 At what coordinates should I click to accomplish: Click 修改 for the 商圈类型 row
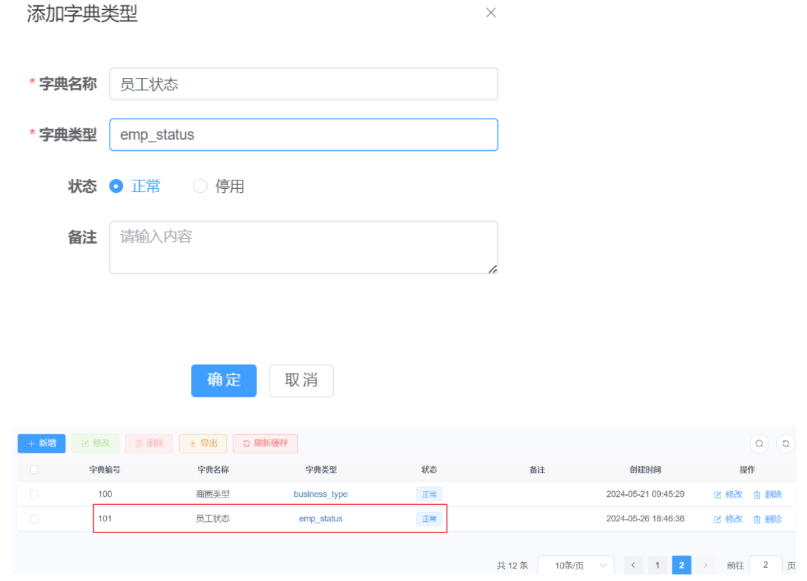(728, 494)
